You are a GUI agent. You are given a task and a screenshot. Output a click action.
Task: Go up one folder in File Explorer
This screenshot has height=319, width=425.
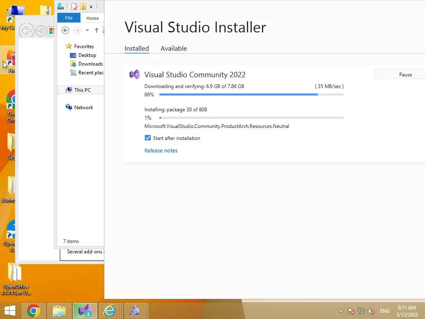pyautogui.click(x=96, y=30)
